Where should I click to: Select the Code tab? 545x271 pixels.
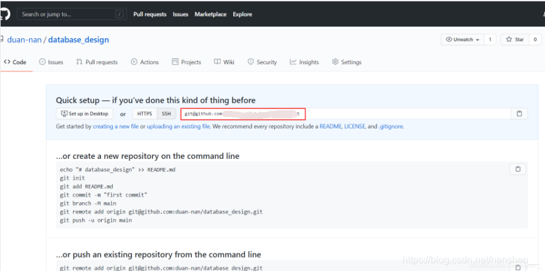pyautogui.click(x=15, y=62)
